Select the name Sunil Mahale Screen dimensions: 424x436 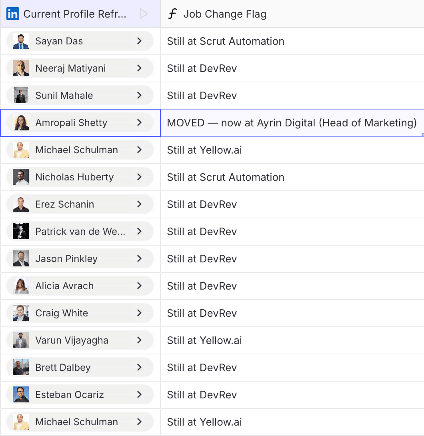pos(64,95)
